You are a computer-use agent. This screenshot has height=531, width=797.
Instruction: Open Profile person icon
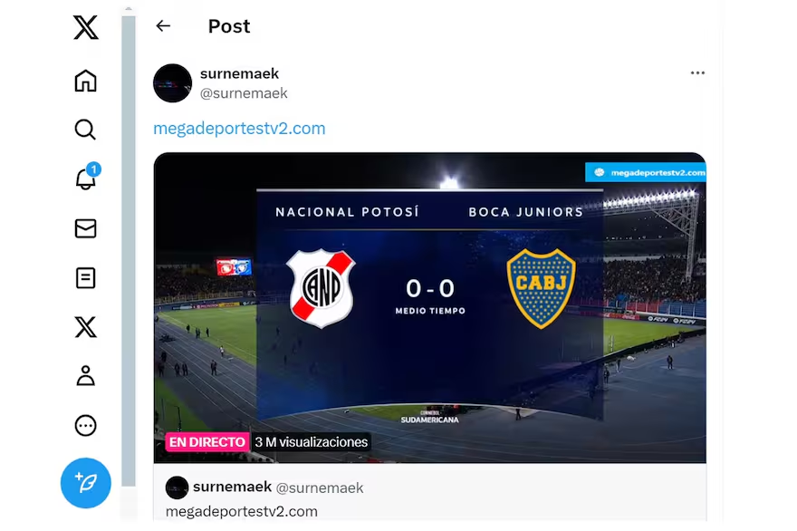point(85,376)
